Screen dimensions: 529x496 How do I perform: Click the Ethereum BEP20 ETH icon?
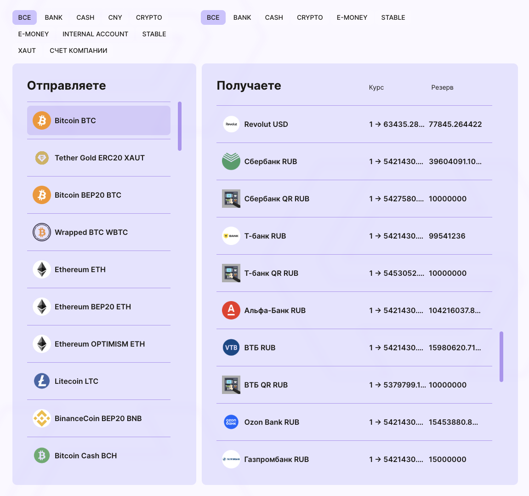point(42,307)
